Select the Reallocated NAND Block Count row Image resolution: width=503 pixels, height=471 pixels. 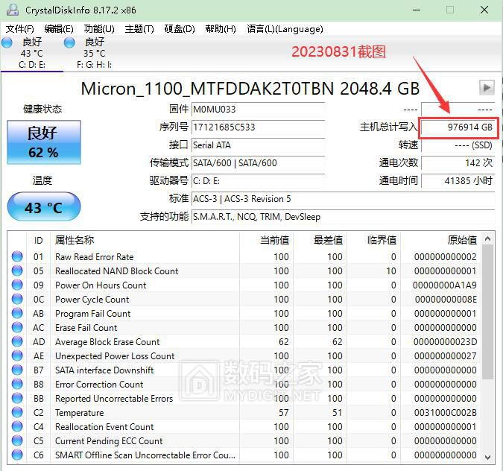click(x=244, y=271)
